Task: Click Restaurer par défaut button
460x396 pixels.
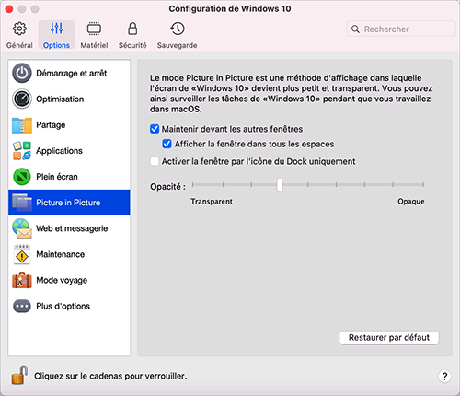Action: pos(389,338)
